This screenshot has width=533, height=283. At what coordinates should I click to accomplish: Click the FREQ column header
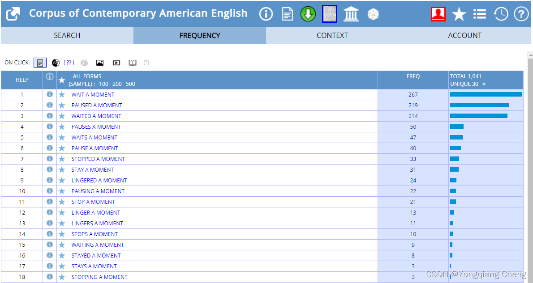413,76
